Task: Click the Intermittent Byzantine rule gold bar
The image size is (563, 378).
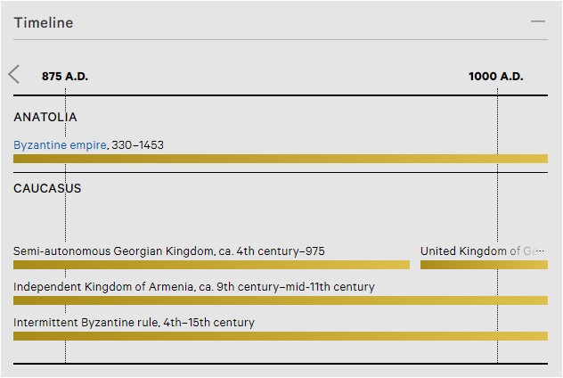Action: [x=281, y=336]
